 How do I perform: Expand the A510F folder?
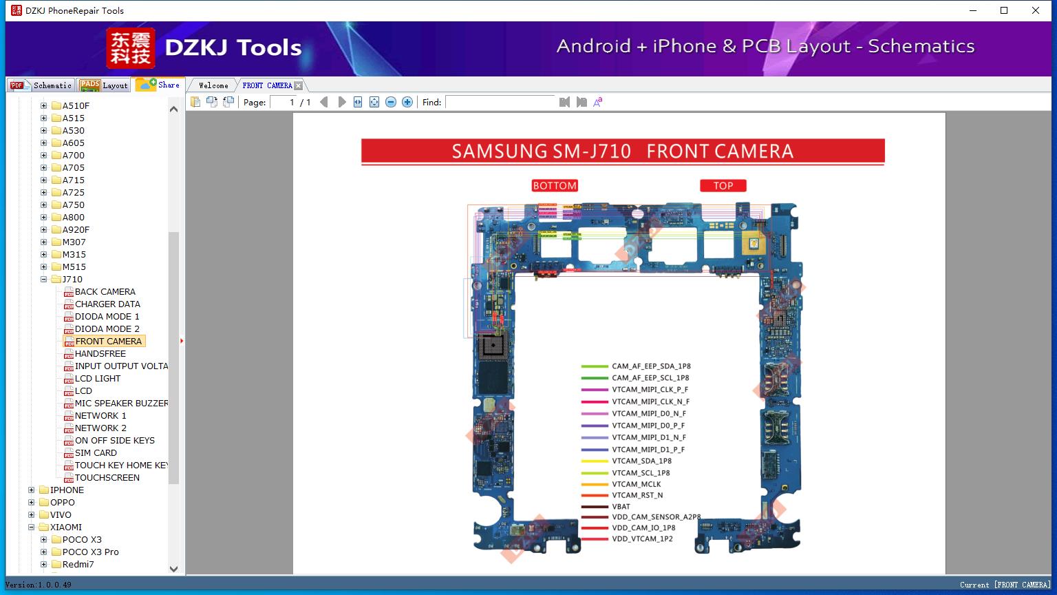[44, 106]
